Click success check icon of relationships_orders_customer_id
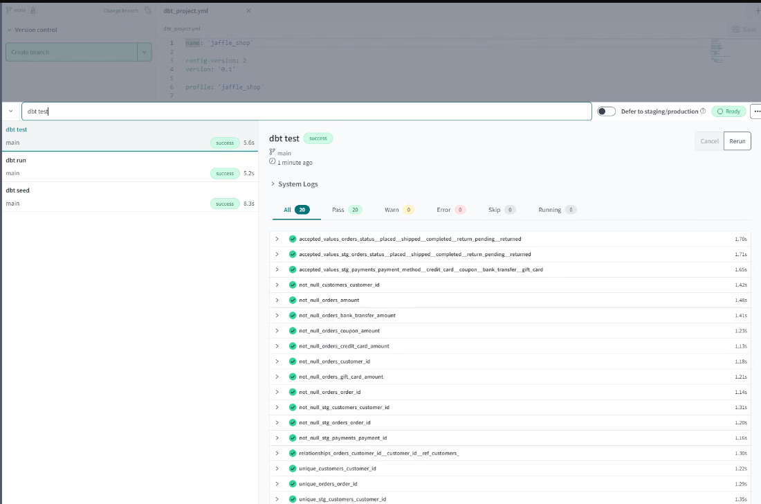761x504 pixels. [292, 453]
